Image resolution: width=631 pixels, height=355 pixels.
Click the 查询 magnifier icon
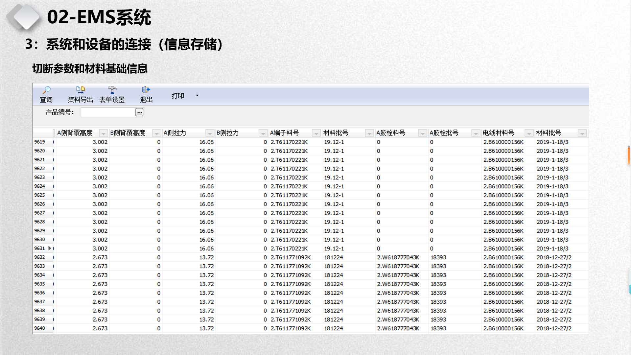pos(46,90)
